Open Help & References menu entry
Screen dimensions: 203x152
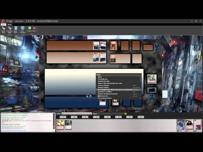[x=119, y=98]
